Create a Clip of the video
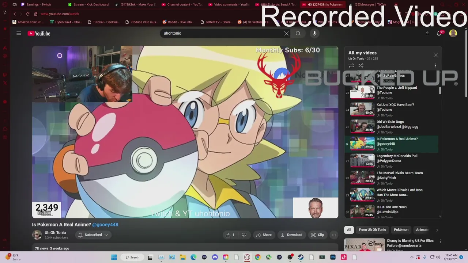Image resolution: width=468 pixels, height=263 pixels. [x=317, y=235]
